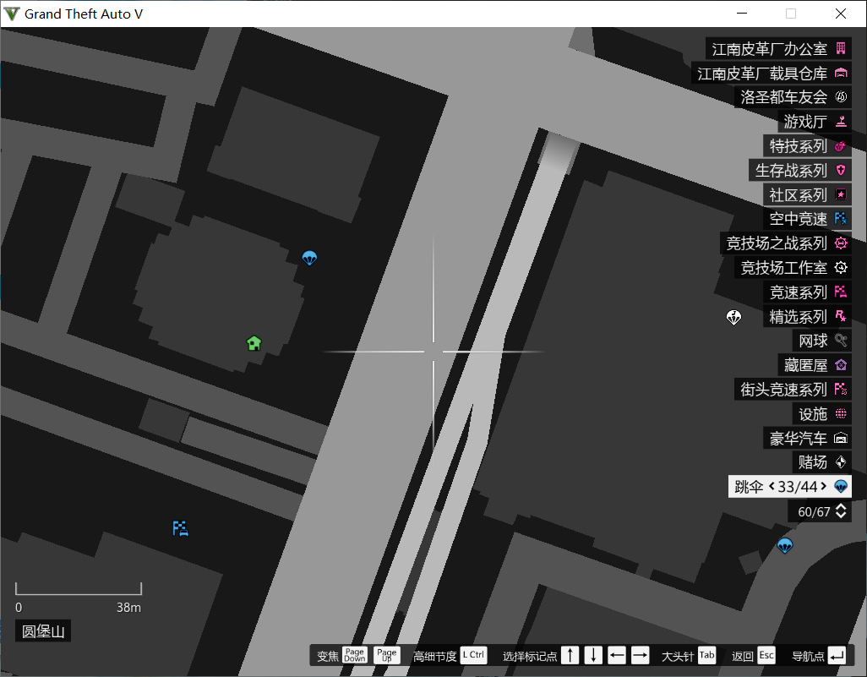Click the green house marker on map

(x=254, y=343)
